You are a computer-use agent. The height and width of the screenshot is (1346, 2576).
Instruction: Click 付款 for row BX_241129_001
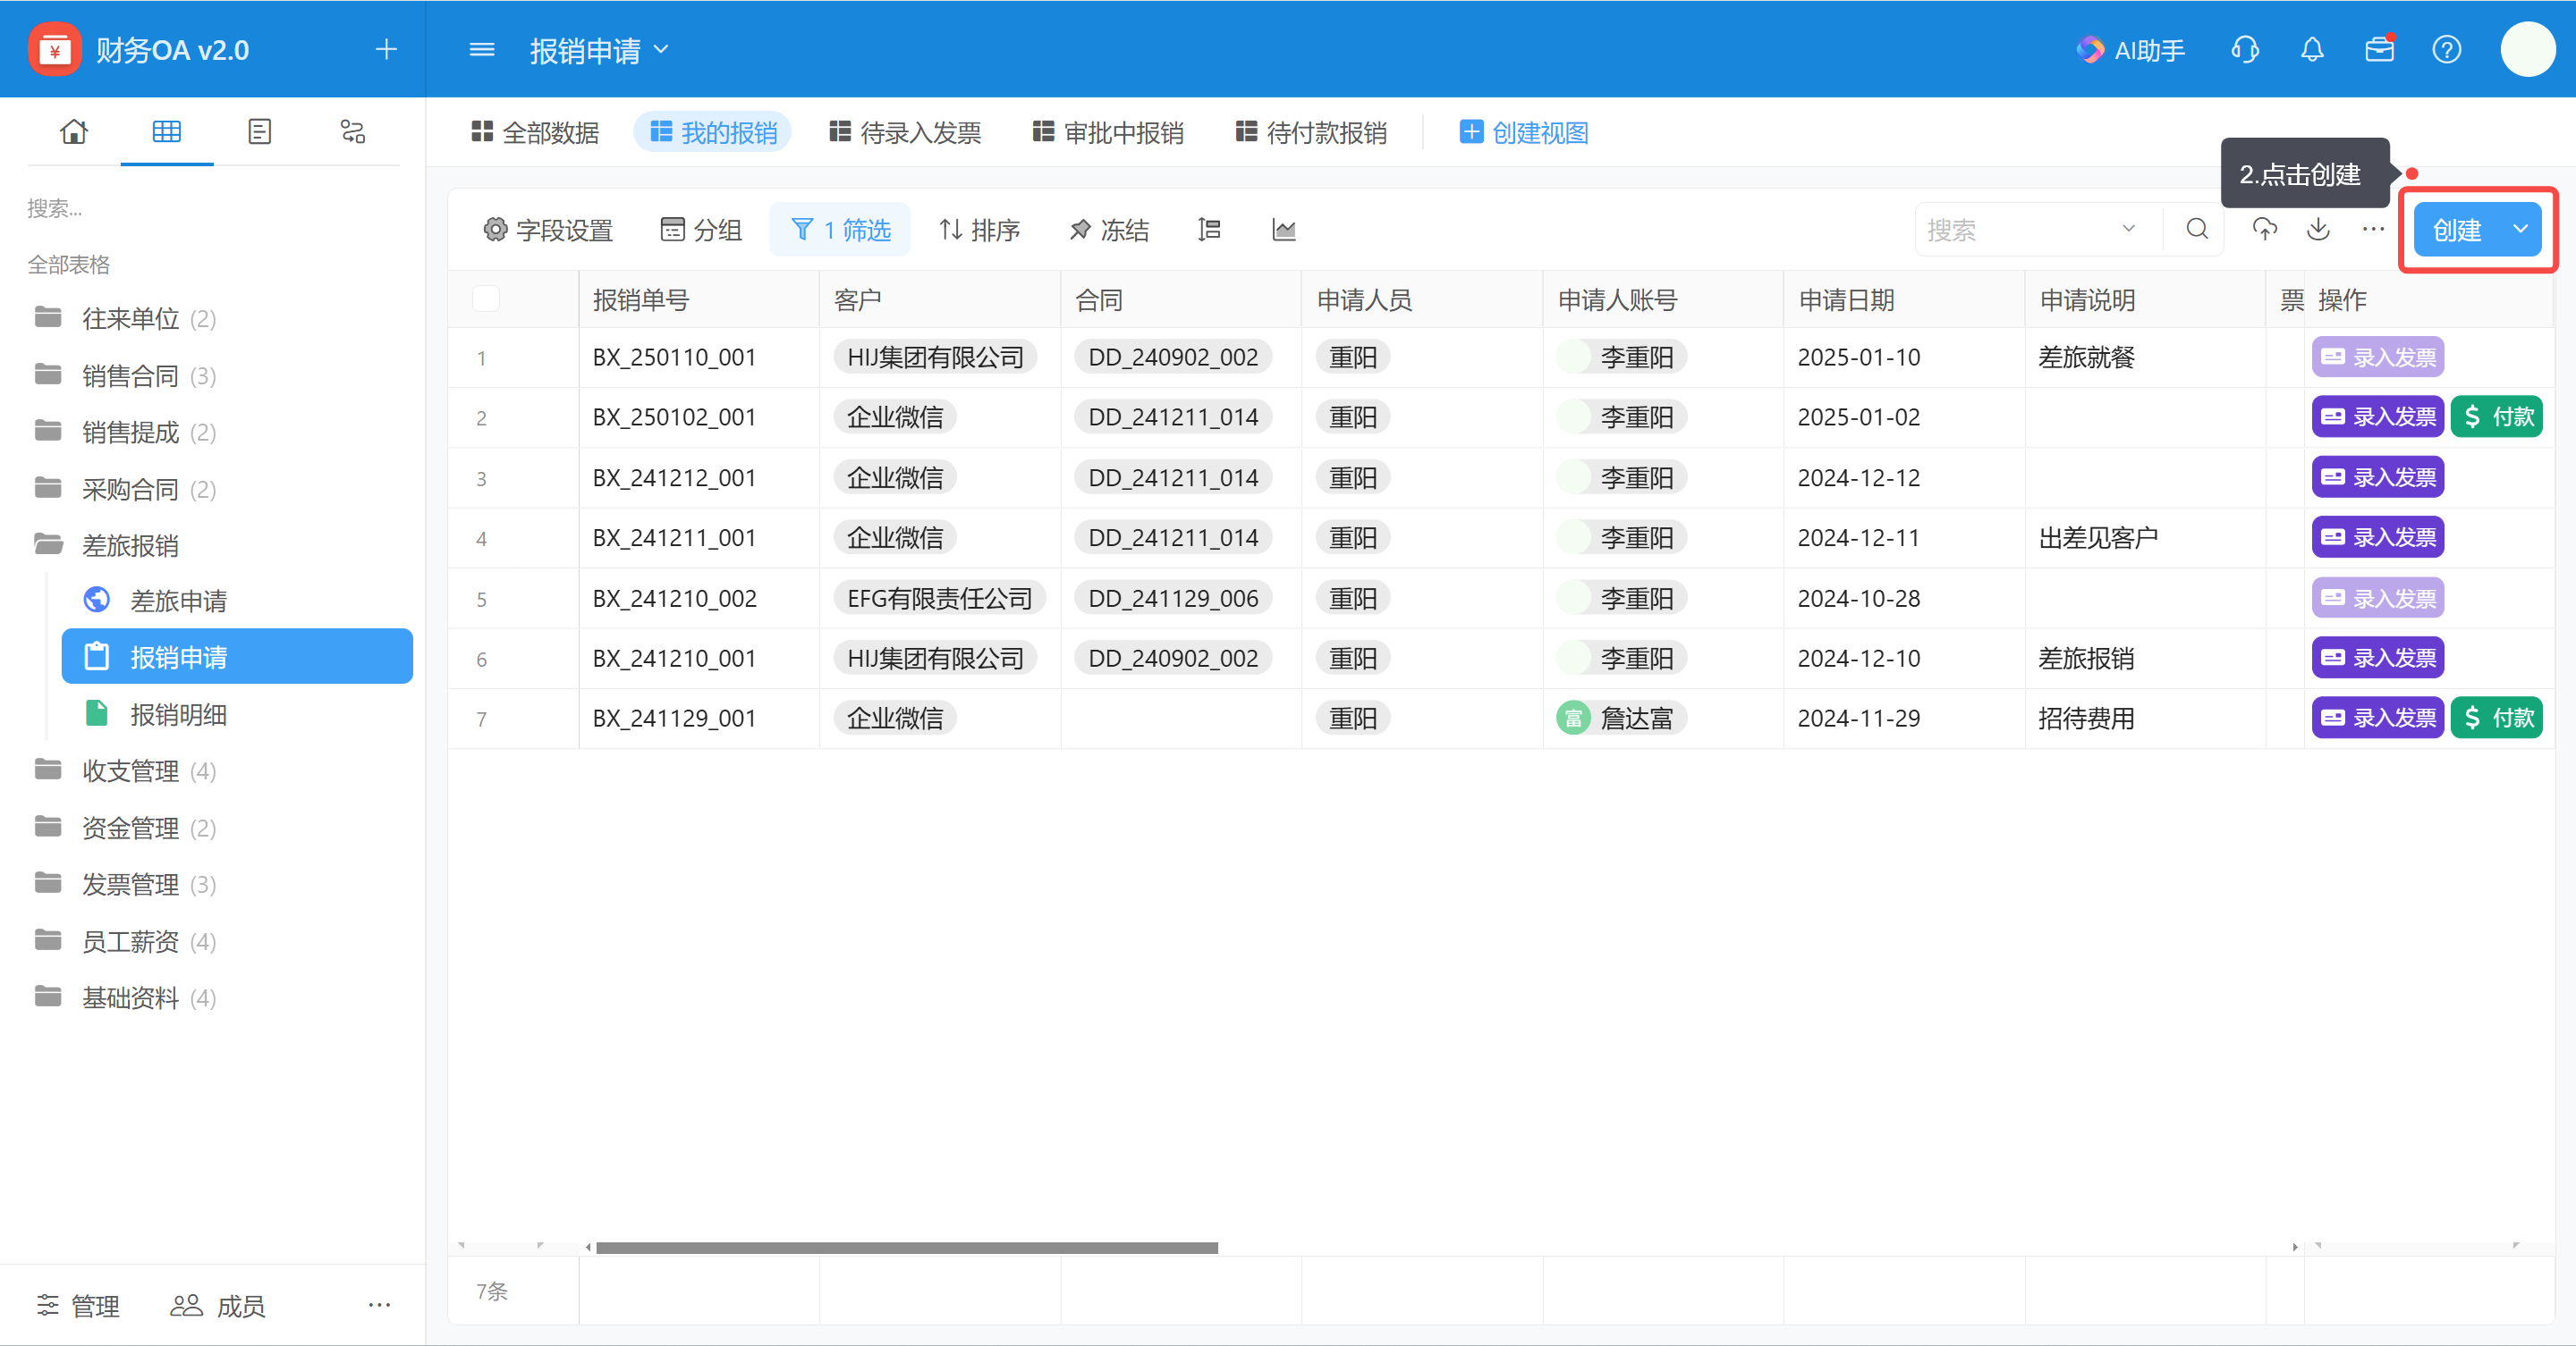point(2497,718)
